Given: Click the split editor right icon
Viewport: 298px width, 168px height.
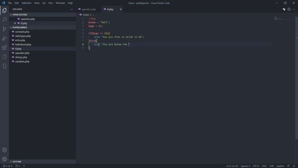Looking at the screenshot, I should [x=289, y=9].
